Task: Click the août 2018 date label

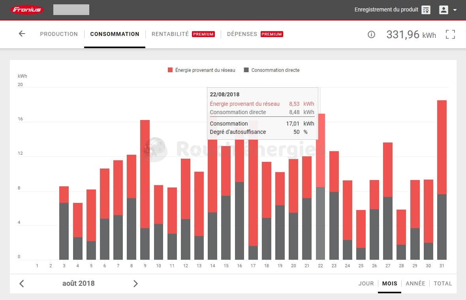Action: (x=78, y=283)
